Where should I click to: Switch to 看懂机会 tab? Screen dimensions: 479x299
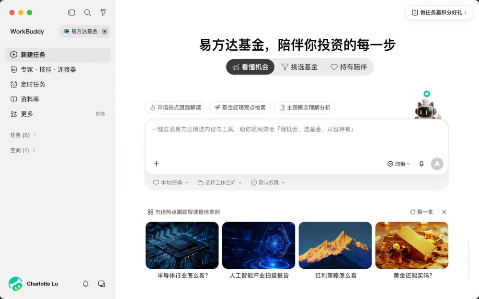[250, 67]
